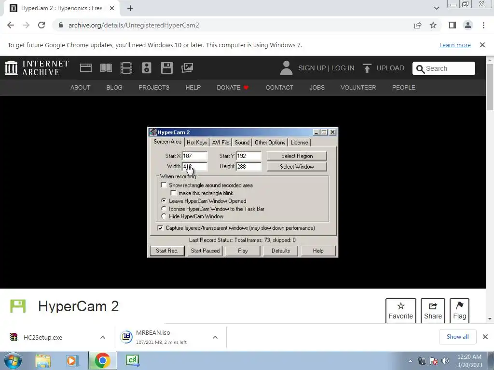Viewport: 494px width, 370px height.
Task: Click the network tray icon
Action: (422, 361)
